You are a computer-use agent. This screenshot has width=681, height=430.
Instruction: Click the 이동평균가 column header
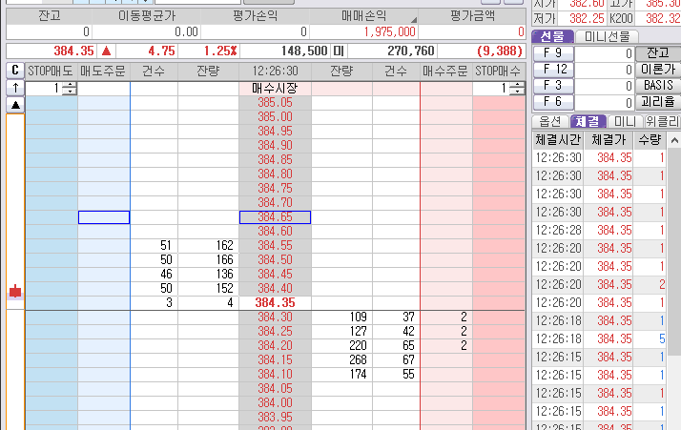pyautogui.click(x=147, y=16)
